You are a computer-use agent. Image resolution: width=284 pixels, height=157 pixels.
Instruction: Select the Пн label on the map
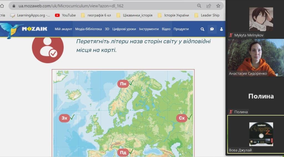(x=123, y=84)
